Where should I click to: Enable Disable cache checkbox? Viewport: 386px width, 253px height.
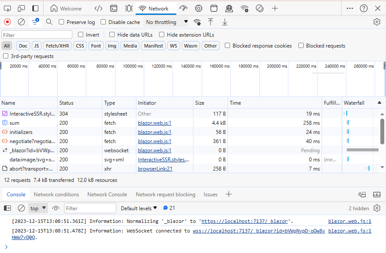[103, 22]
